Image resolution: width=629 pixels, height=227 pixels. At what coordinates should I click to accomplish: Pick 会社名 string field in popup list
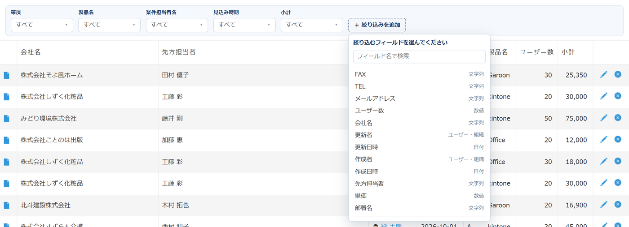click(419, 123)
